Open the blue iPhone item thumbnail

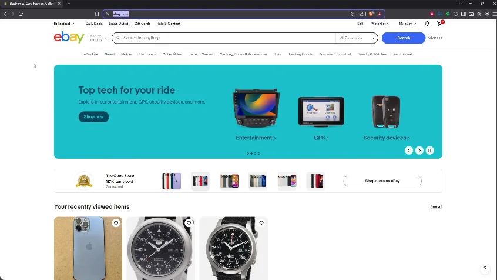88,248
